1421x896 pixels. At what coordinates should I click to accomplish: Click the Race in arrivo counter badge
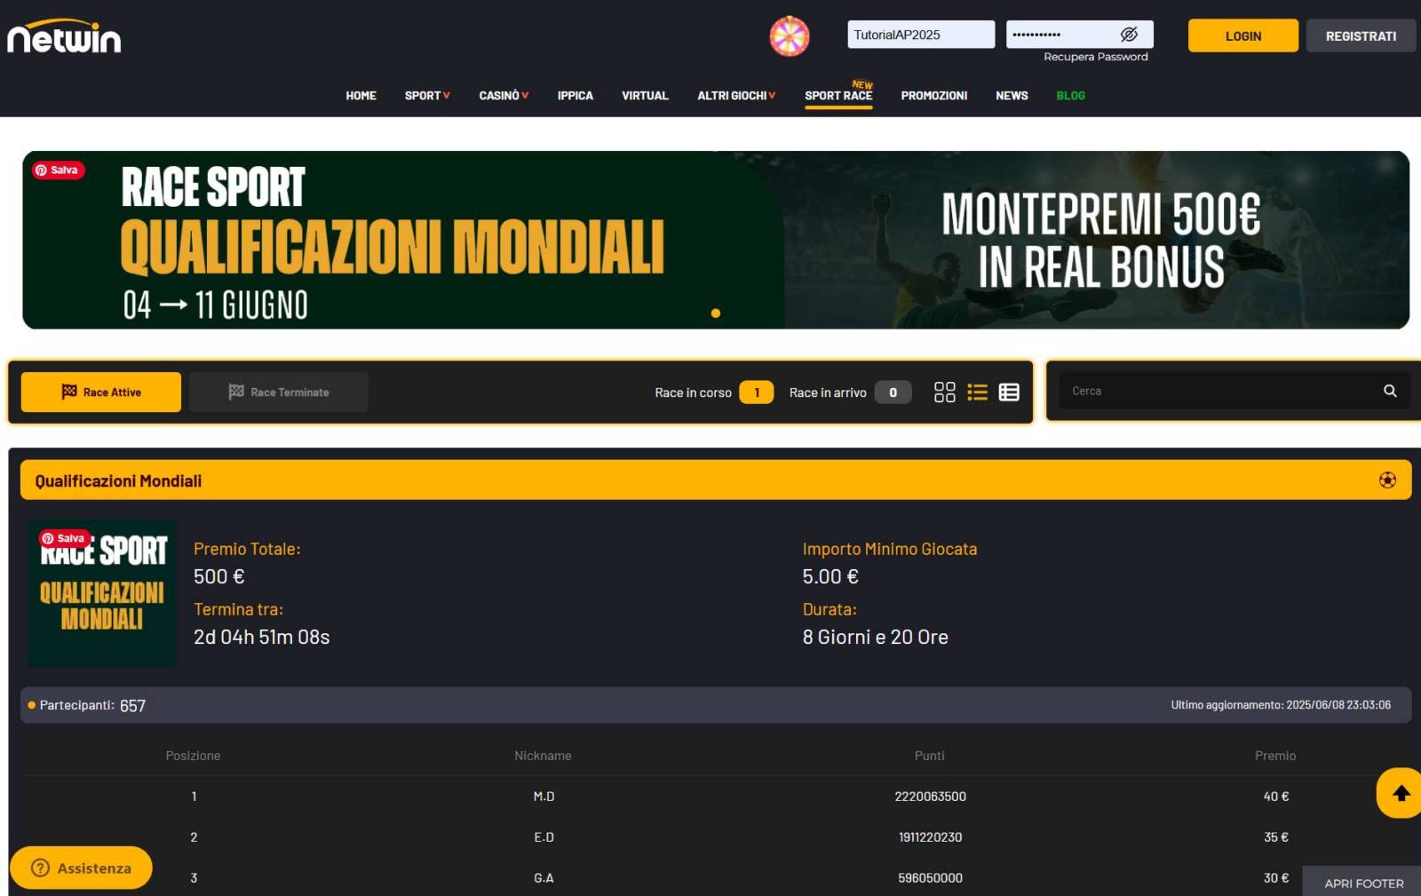pos(893,392)
